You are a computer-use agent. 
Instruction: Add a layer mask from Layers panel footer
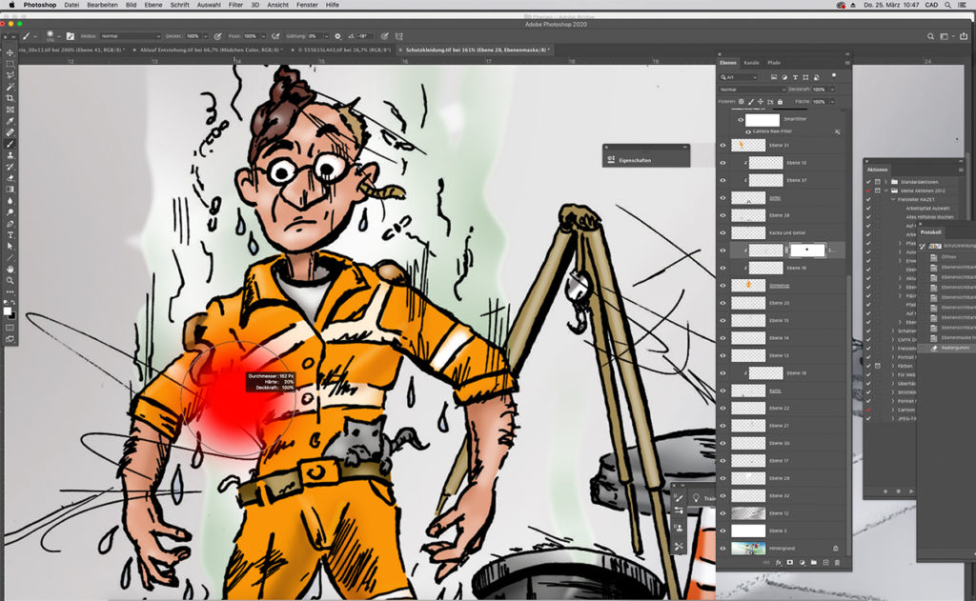(x=790, y=563)
